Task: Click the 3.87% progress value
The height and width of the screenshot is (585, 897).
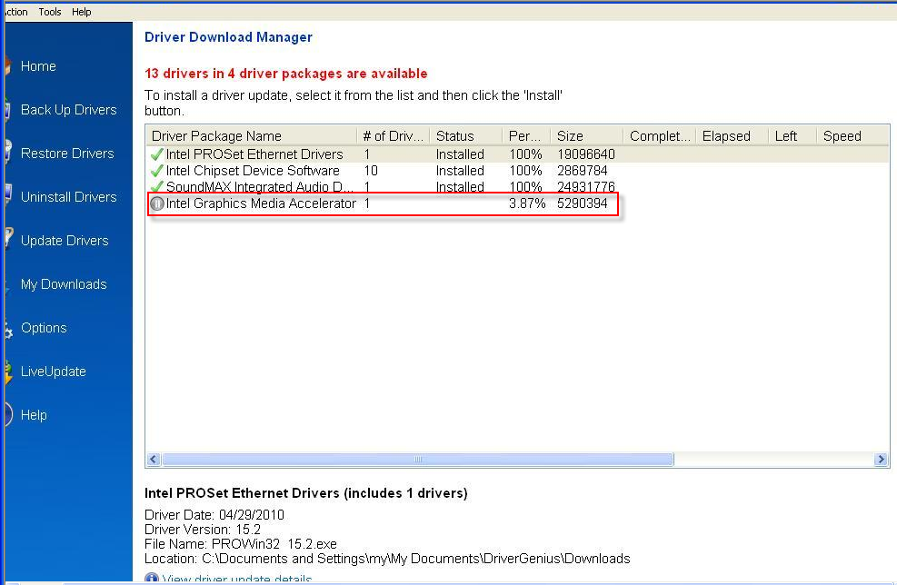Action: (x=527, y=203)
